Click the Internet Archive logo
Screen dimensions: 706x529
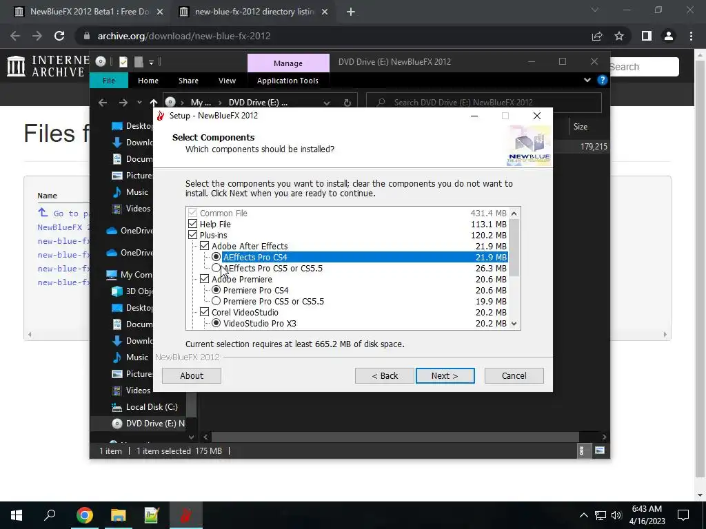[x=48, y=65]
